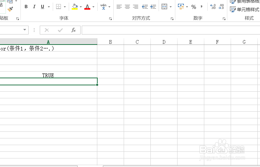
Task: Click the Format Painter brush
Action: (10, 9)
